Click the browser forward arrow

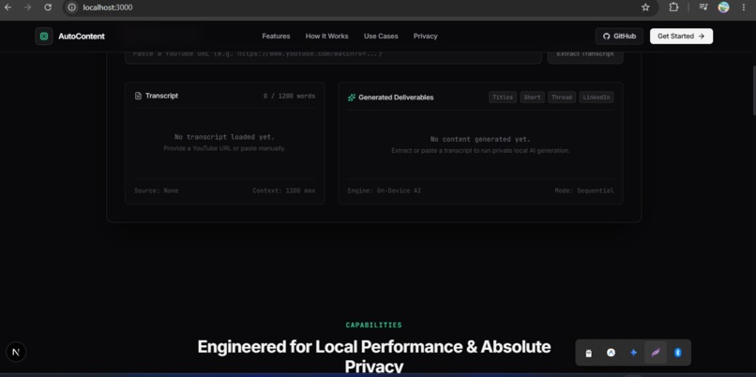coord(28,8)
